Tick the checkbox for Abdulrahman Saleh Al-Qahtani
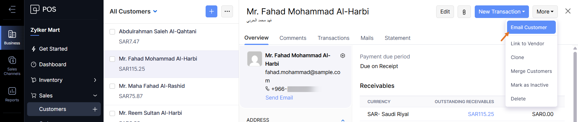The image size is (578, 122). point(112,32)
